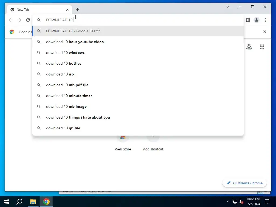Select 'DOWNLOAD 10 - Google Search' suggestion
Image resolution: width=276 pixels, height=207 pixels.
138,31
